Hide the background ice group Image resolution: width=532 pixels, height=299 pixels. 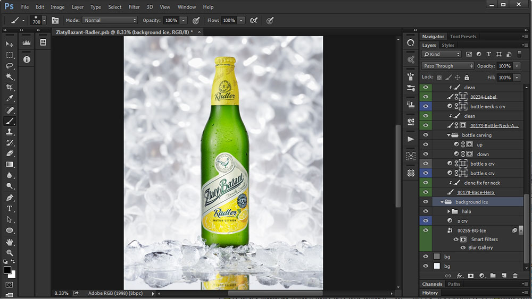(x=426, y=202)
